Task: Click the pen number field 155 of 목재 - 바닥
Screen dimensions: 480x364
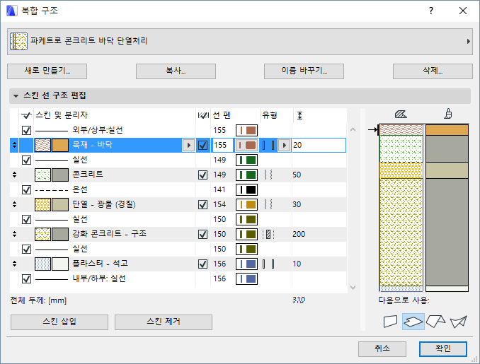Action: coord(222,145)
